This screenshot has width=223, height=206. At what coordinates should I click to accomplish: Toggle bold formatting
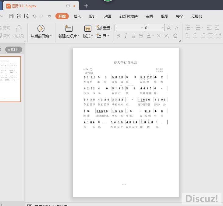(x=118, y=36)
